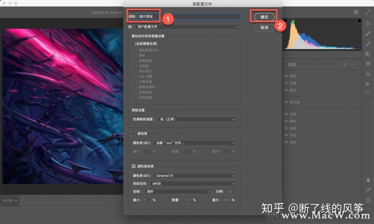Toggle the highlight clipping warning triangle
This screenshot has height=224, width=374.
click(x=359, y=21)
